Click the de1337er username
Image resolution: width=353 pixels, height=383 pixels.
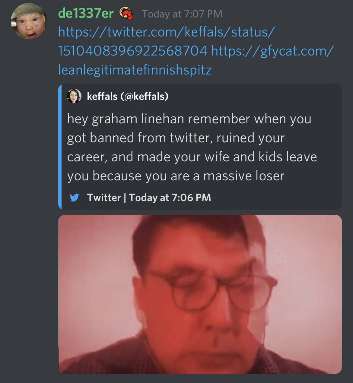tap(86, 14)
